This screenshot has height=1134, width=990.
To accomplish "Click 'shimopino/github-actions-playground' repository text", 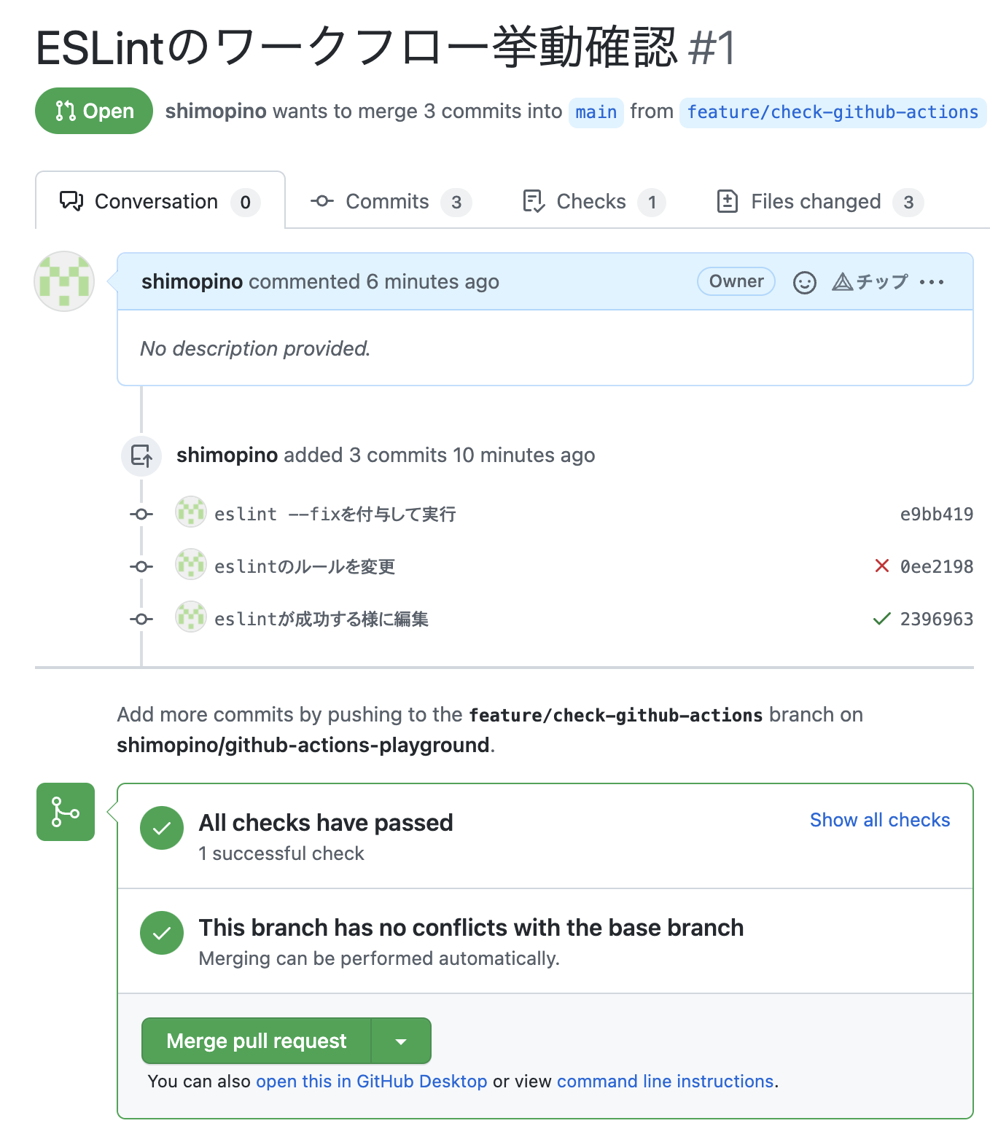I will coord(303,746).
